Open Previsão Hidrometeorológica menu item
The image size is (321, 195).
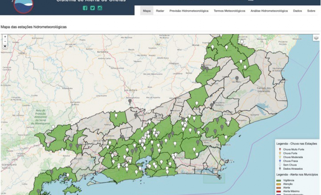pyautogui.click(x=189, y=11)
